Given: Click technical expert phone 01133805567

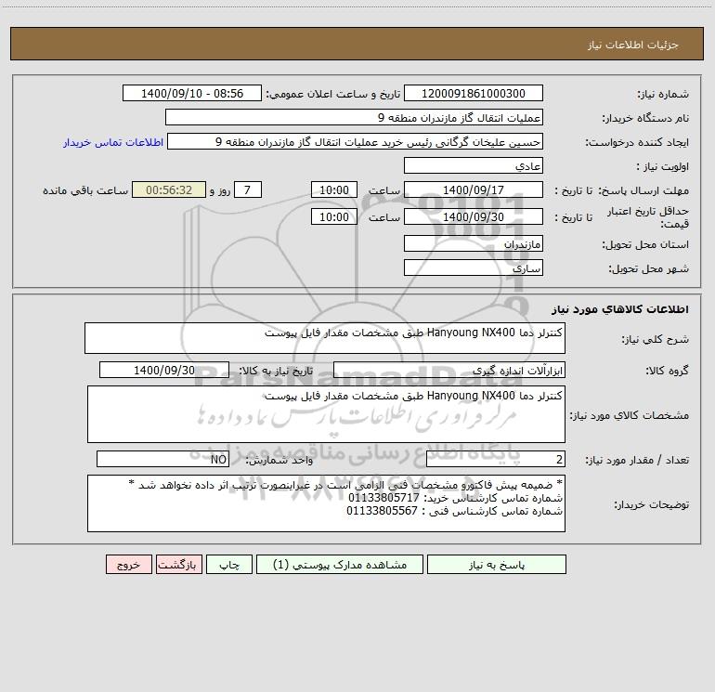Looking at the screenshot, I should coord(383,512).
